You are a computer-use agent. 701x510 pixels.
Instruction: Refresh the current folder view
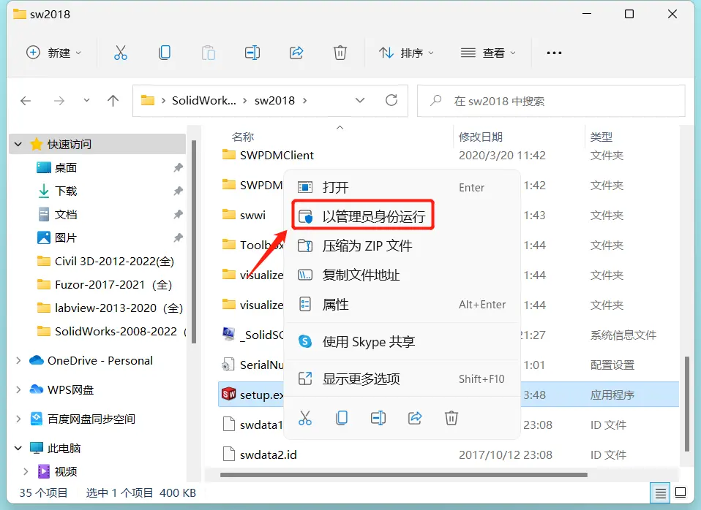coord(391,101)
